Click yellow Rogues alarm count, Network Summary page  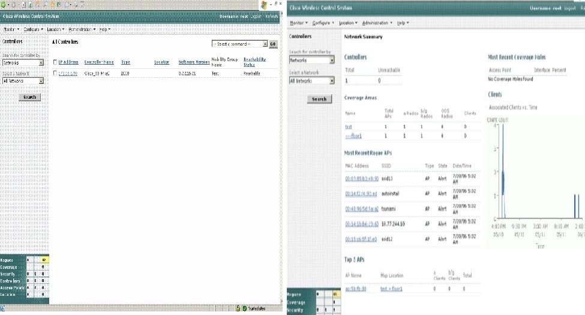click(x=336, y=294)
